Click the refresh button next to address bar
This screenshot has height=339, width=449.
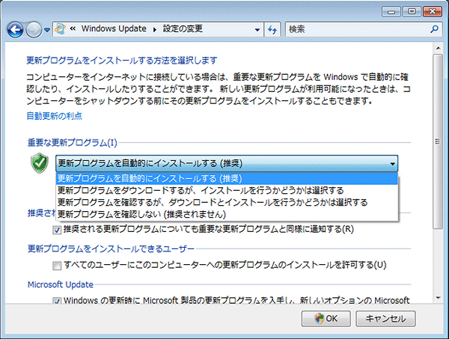coord(272,29)
